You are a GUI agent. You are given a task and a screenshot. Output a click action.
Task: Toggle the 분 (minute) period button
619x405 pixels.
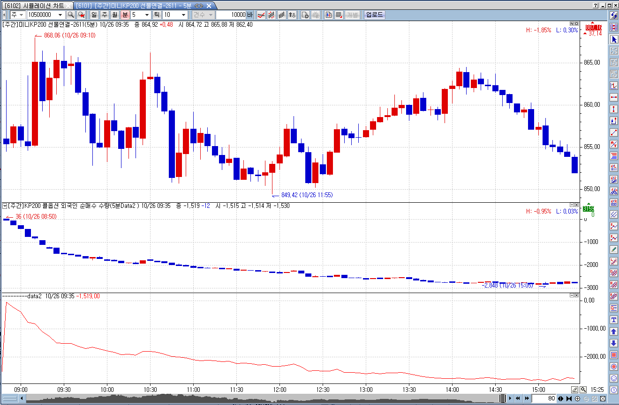coord(125,15)
